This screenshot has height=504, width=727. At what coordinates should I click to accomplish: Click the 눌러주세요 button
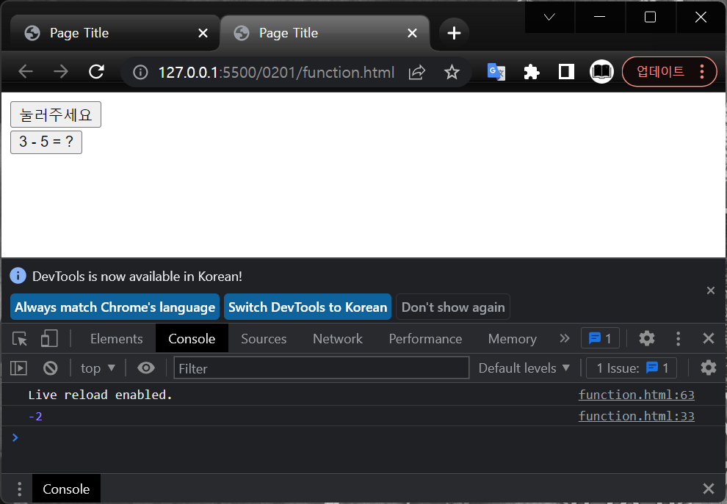pyautogui.click(x=56, y=114)
